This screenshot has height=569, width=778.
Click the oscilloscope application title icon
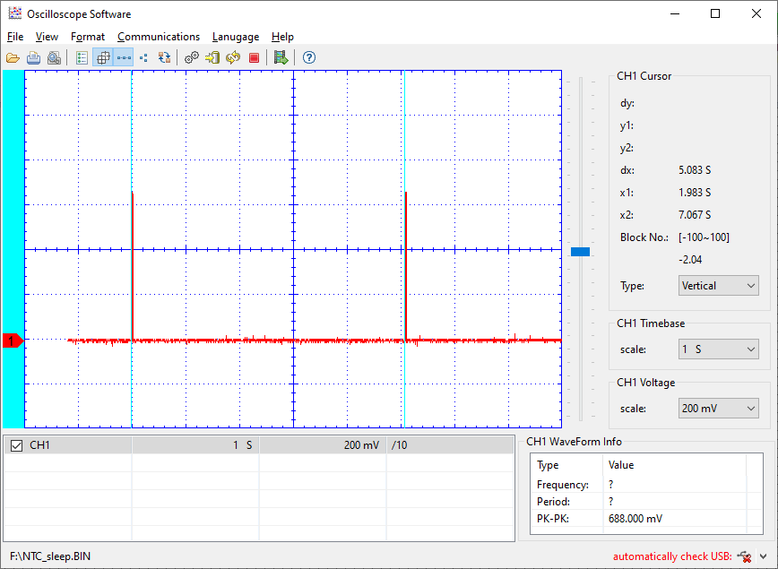point(15,13)
